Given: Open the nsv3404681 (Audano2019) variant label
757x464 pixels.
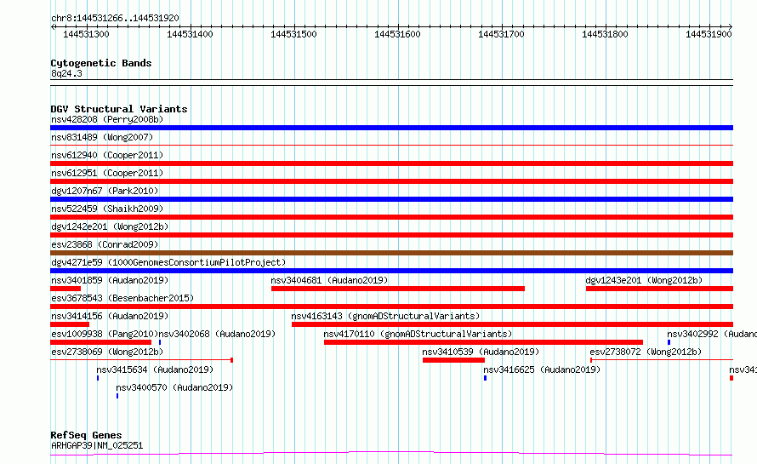Looking at the screenshot, I should 329,280.
